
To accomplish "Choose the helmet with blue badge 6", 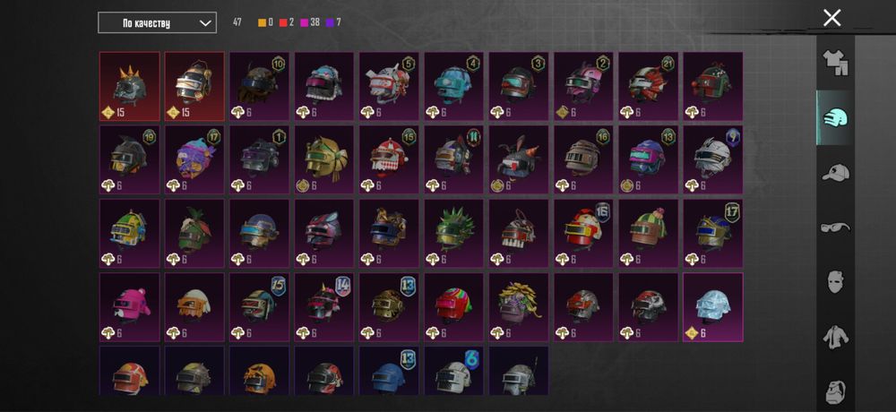I will tap(453, 370).
